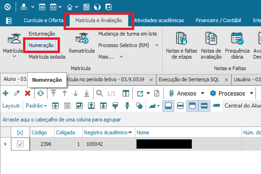Expand dropdown next to modules cubes icon
The height and width of the screenshot is (174, 261).
point(33,7)
